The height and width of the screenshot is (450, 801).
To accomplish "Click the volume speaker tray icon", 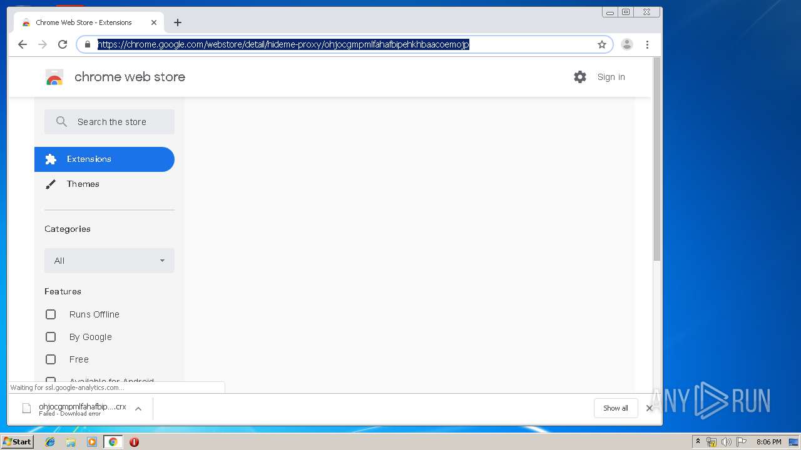I will click(726, 442).
